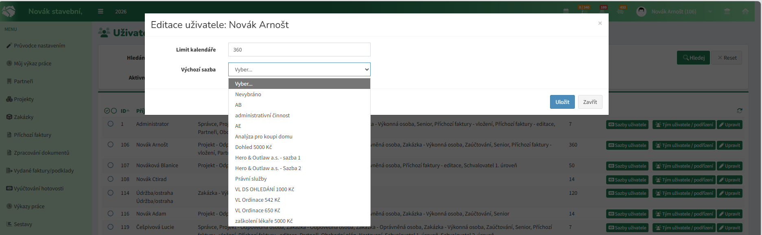Select the radio for Novák Adam row

click(x=110, y=213)
